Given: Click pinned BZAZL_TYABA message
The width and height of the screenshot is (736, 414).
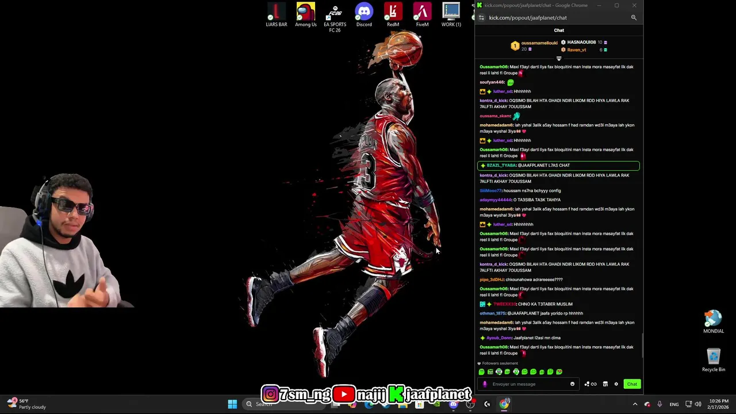Looking at the screenshot, I should [558, 166].
